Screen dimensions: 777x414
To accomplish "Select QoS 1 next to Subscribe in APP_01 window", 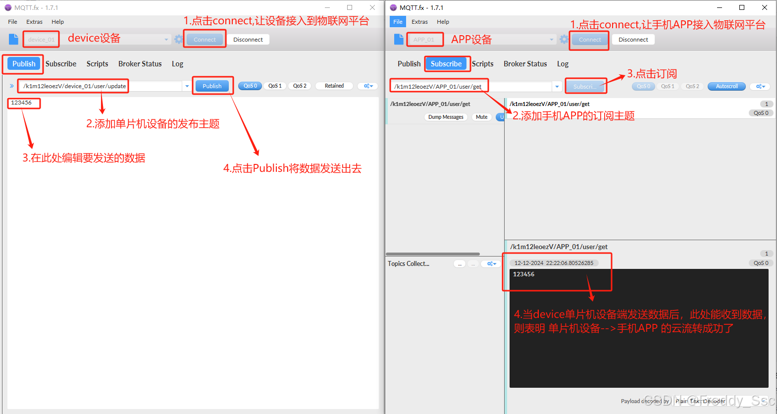I will point(668,86).
